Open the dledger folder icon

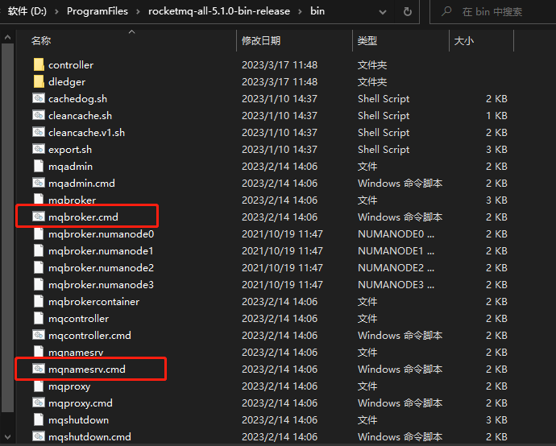click(39, 81)
